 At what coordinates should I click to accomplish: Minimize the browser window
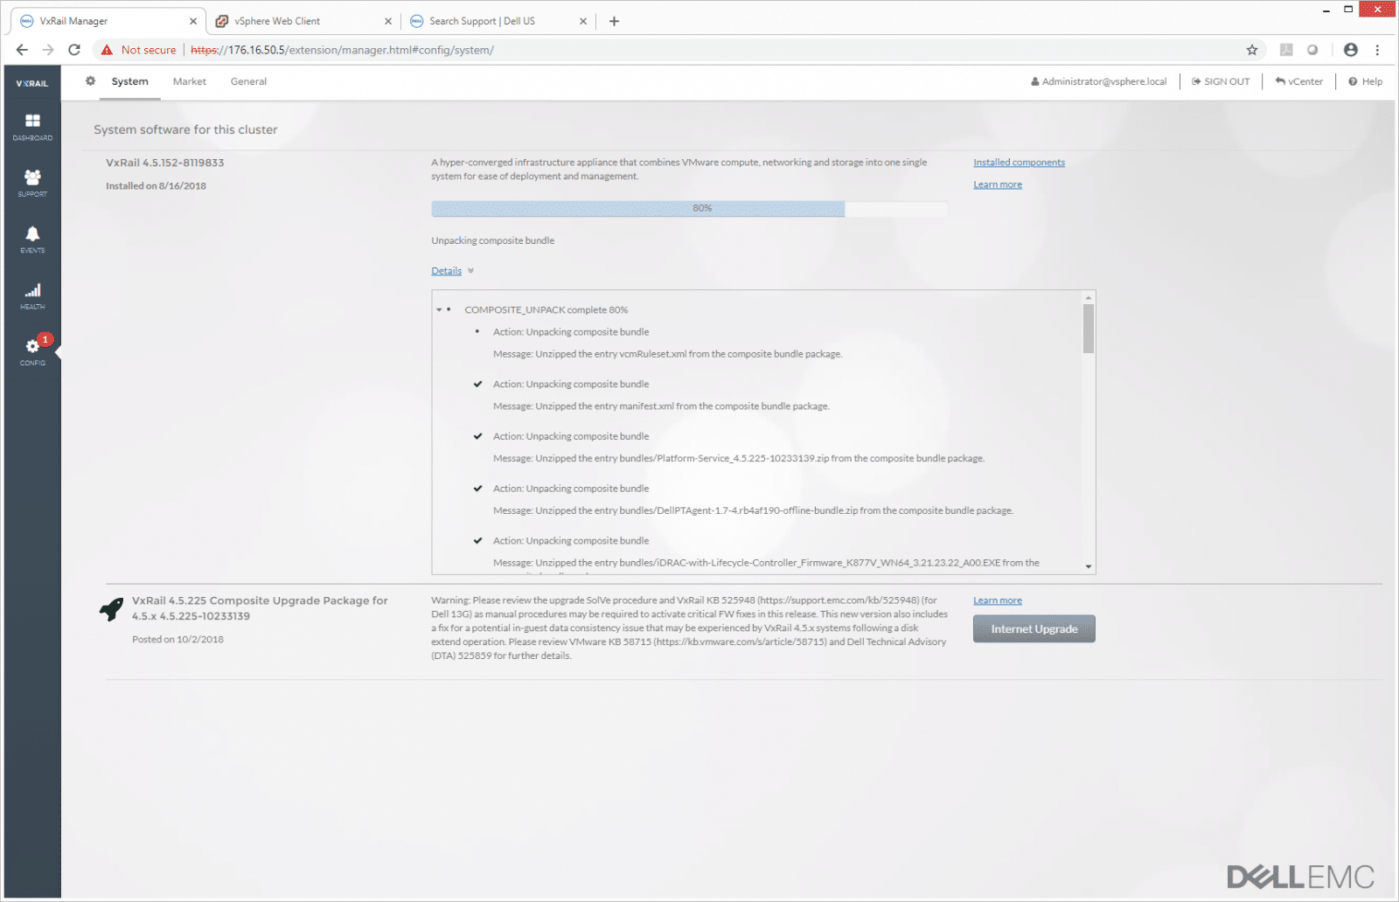[1326, 10]
